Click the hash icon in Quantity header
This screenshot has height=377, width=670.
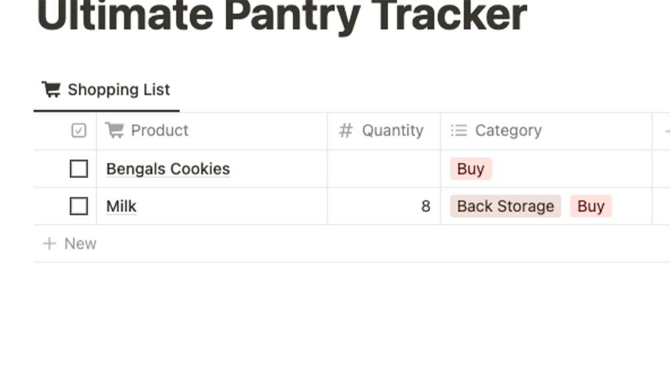(345, 131)
